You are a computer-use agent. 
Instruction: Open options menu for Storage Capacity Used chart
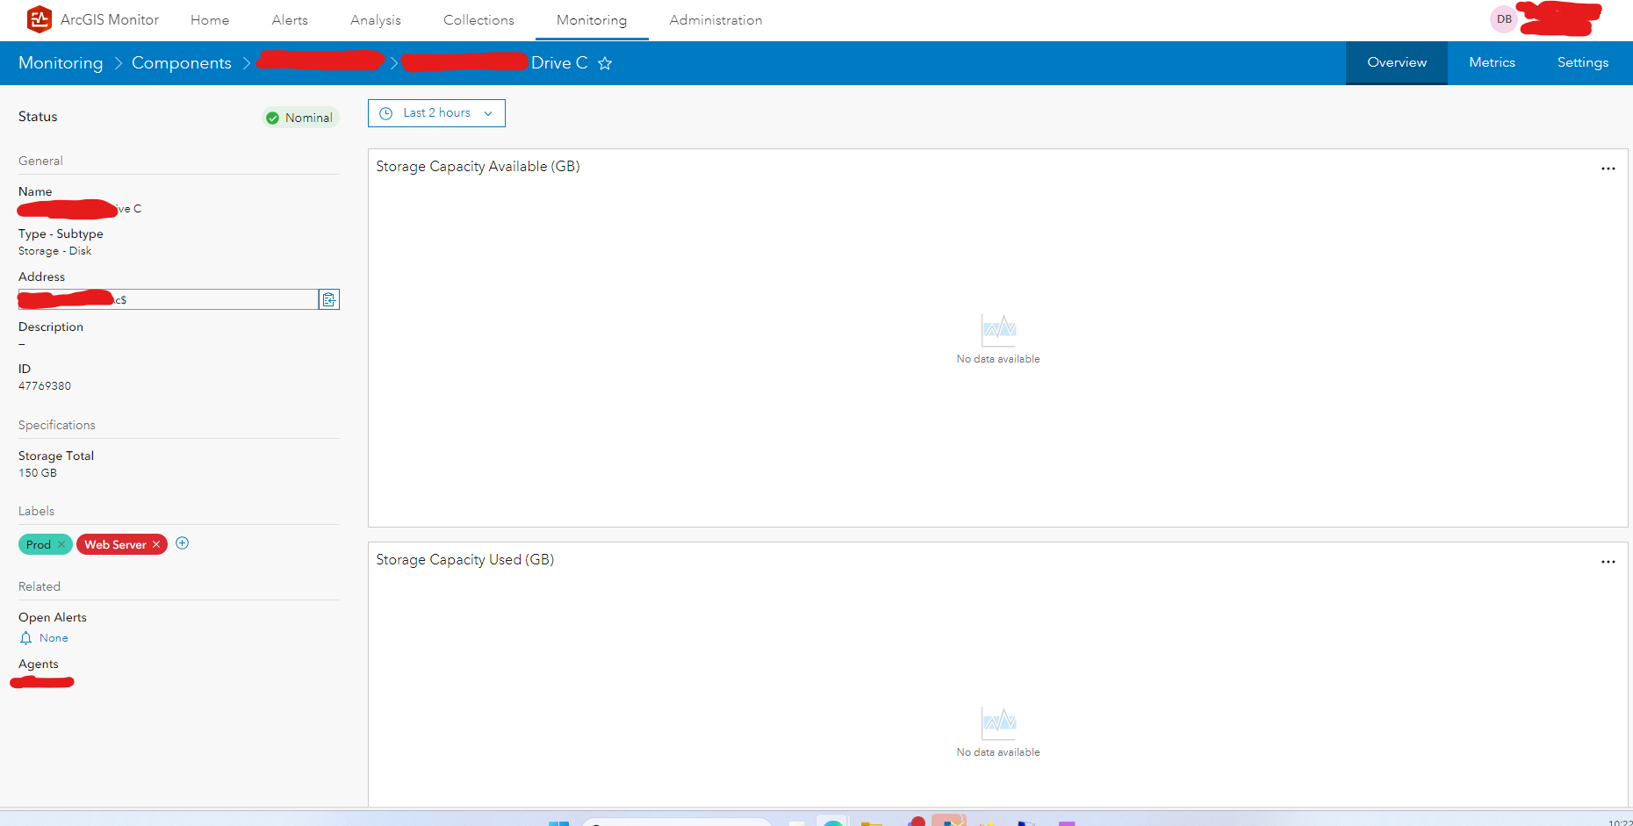[x=1608, y=562]
